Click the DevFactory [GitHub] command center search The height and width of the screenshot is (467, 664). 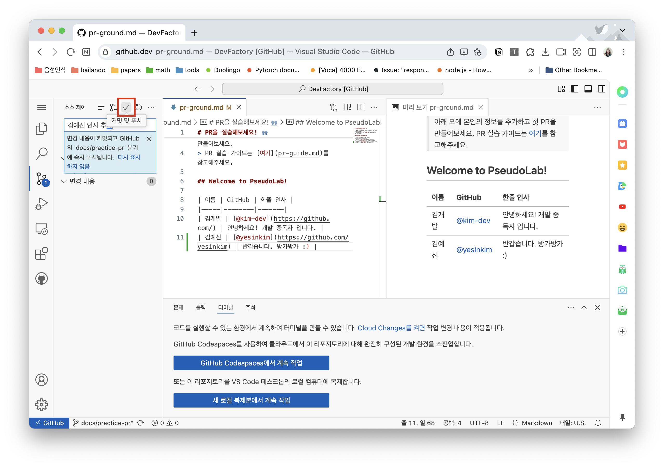(x=333, y=89)
